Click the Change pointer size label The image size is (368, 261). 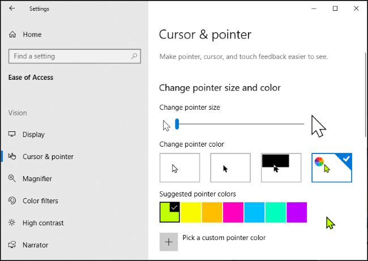(190, 108)
